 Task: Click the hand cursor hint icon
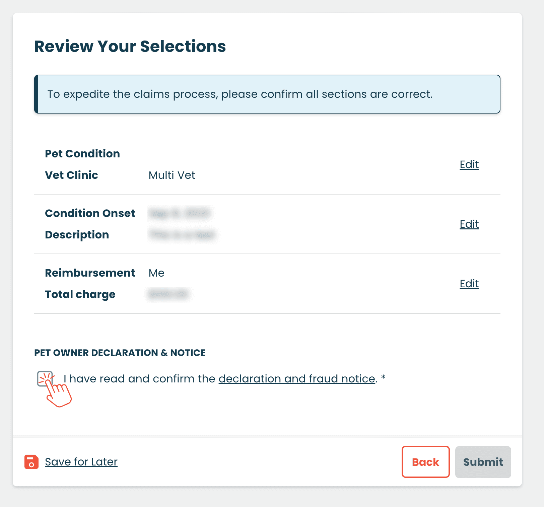pos(59,395)
